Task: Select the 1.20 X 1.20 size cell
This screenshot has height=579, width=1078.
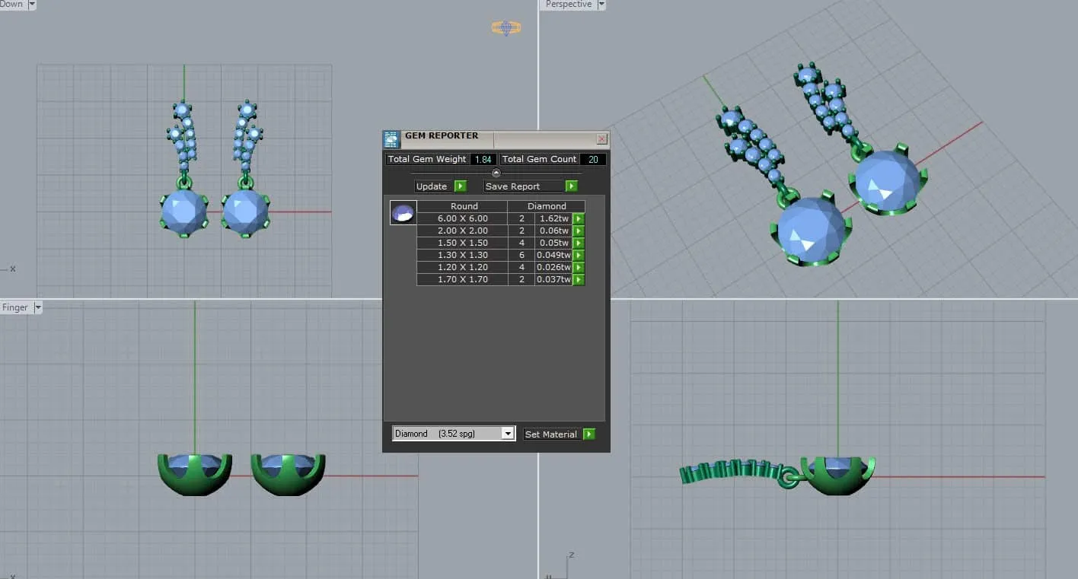Action: click(x=462, y=267)
